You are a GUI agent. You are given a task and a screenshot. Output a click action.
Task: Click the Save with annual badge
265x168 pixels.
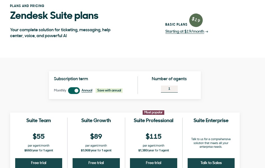click(109, 90)
